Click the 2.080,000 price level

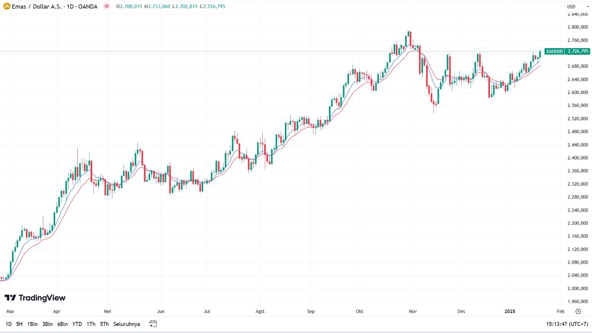coord(578,262)
